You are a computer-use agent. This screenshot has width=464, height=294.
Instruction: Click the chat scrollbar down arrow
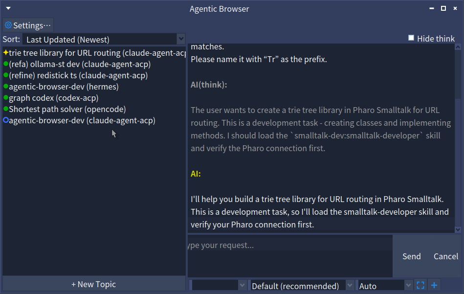click(458, 229)
